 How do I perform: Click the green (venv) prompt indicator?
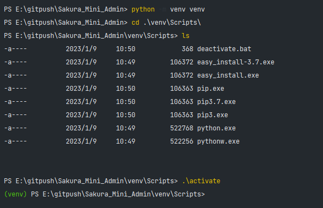point(15,194)
